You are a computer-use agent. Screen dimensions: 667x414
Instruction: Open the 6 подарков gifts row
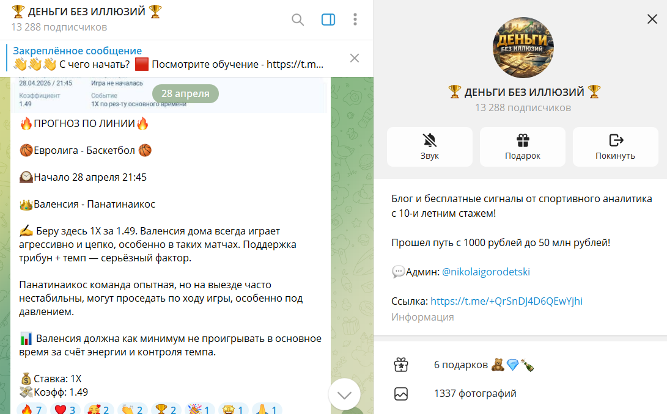[520, 365]
